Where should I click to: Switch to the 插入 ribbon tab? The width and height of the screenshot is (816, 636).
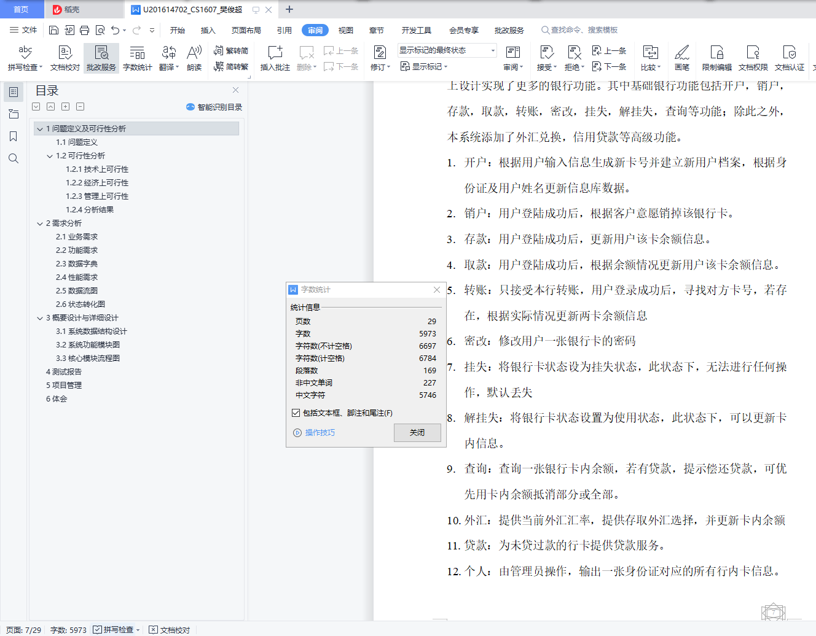pos(208,30)
